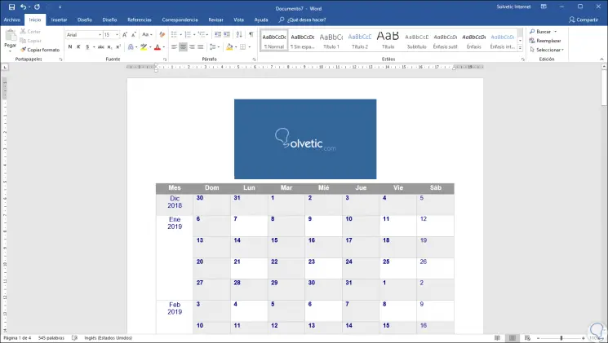Click the clear all formatting icon
608x343 pixels.
click(162, 34)
